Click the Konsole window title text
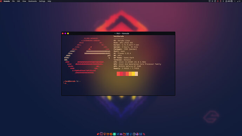This screenshot has width=242, height=136. click(x=122, y=33)
